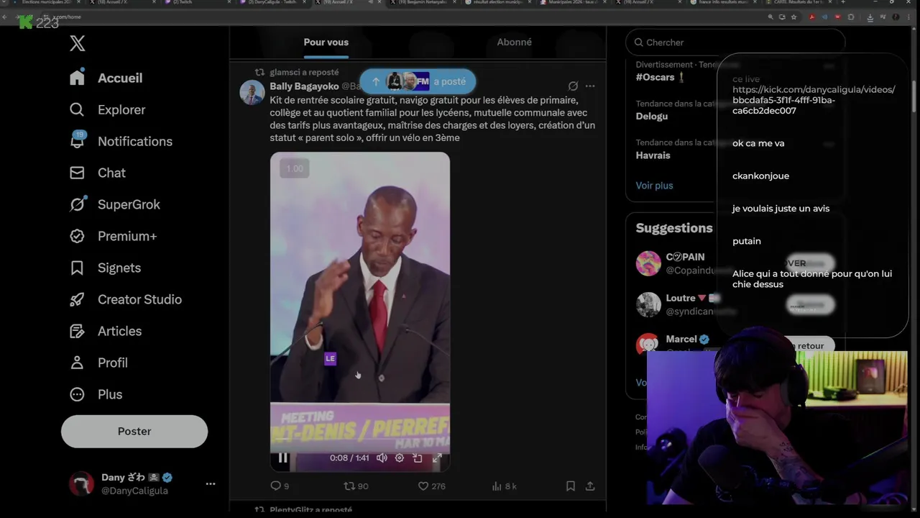Expand the video to fullscreen

coord(437,458)
